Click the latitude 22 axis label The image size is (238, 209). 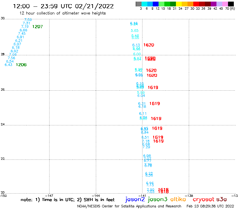(3, 159)
